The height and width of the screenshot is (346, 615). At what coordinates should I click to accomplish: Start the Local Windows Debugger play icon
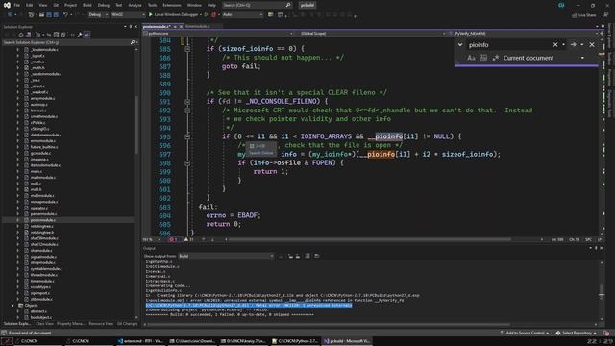pyautogui.click(x=150, y=15)
